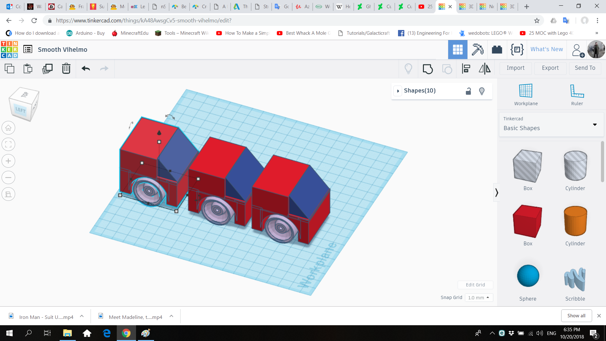Toggle lock editing on Shapes panel

[x=468, y=91]
